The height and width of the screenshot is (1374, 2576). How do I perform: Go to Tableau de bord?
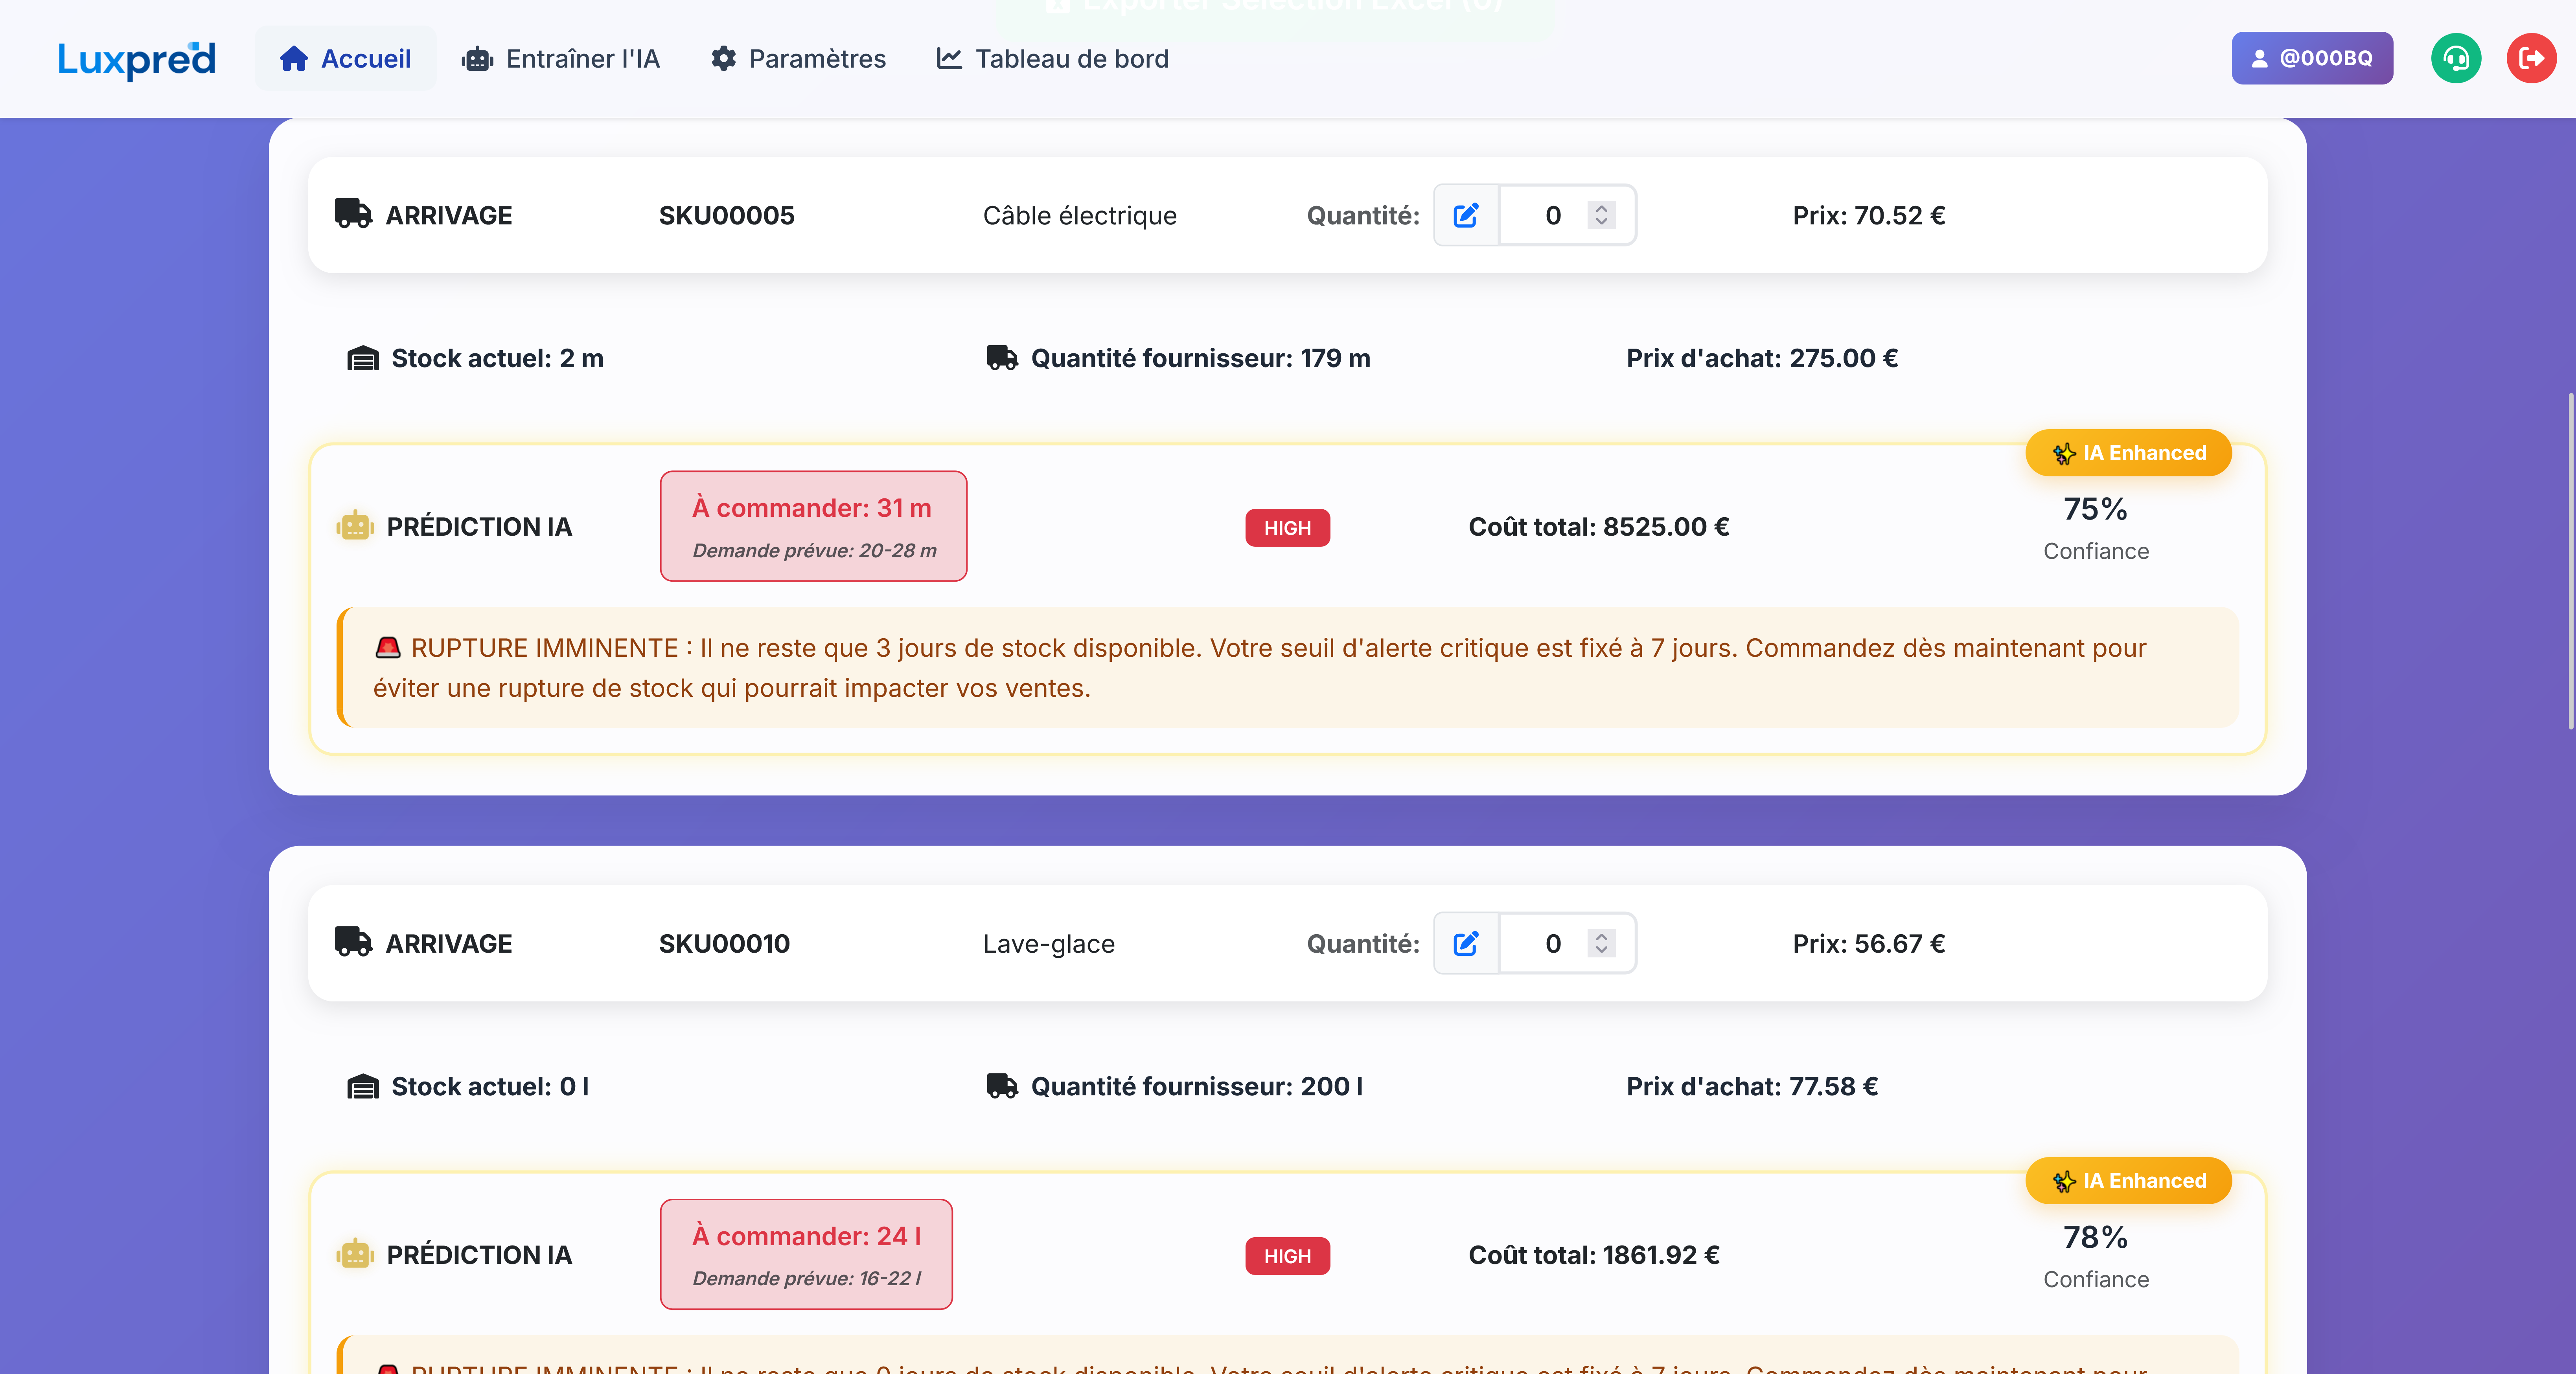[1052, 59]
